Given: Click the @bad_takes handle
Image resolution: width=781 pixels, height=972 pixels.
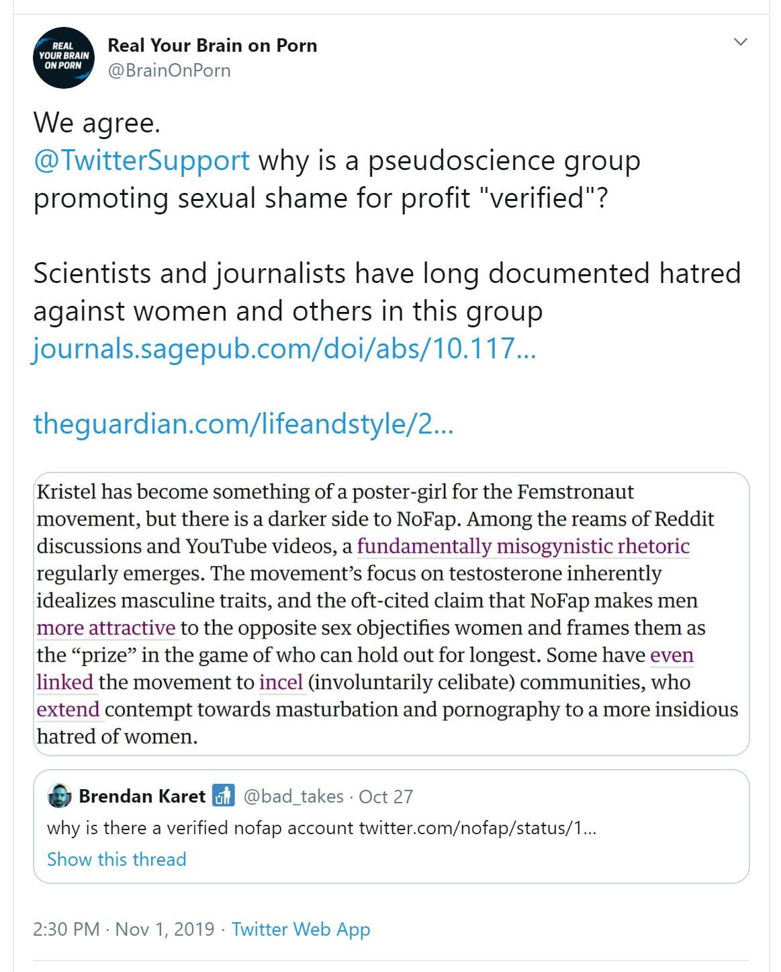Looking at the screenshot, I should 293,797.
